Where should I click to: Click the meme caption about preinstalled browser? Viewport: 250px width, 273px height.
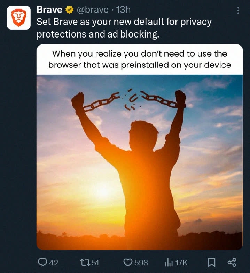coord(140,59)
